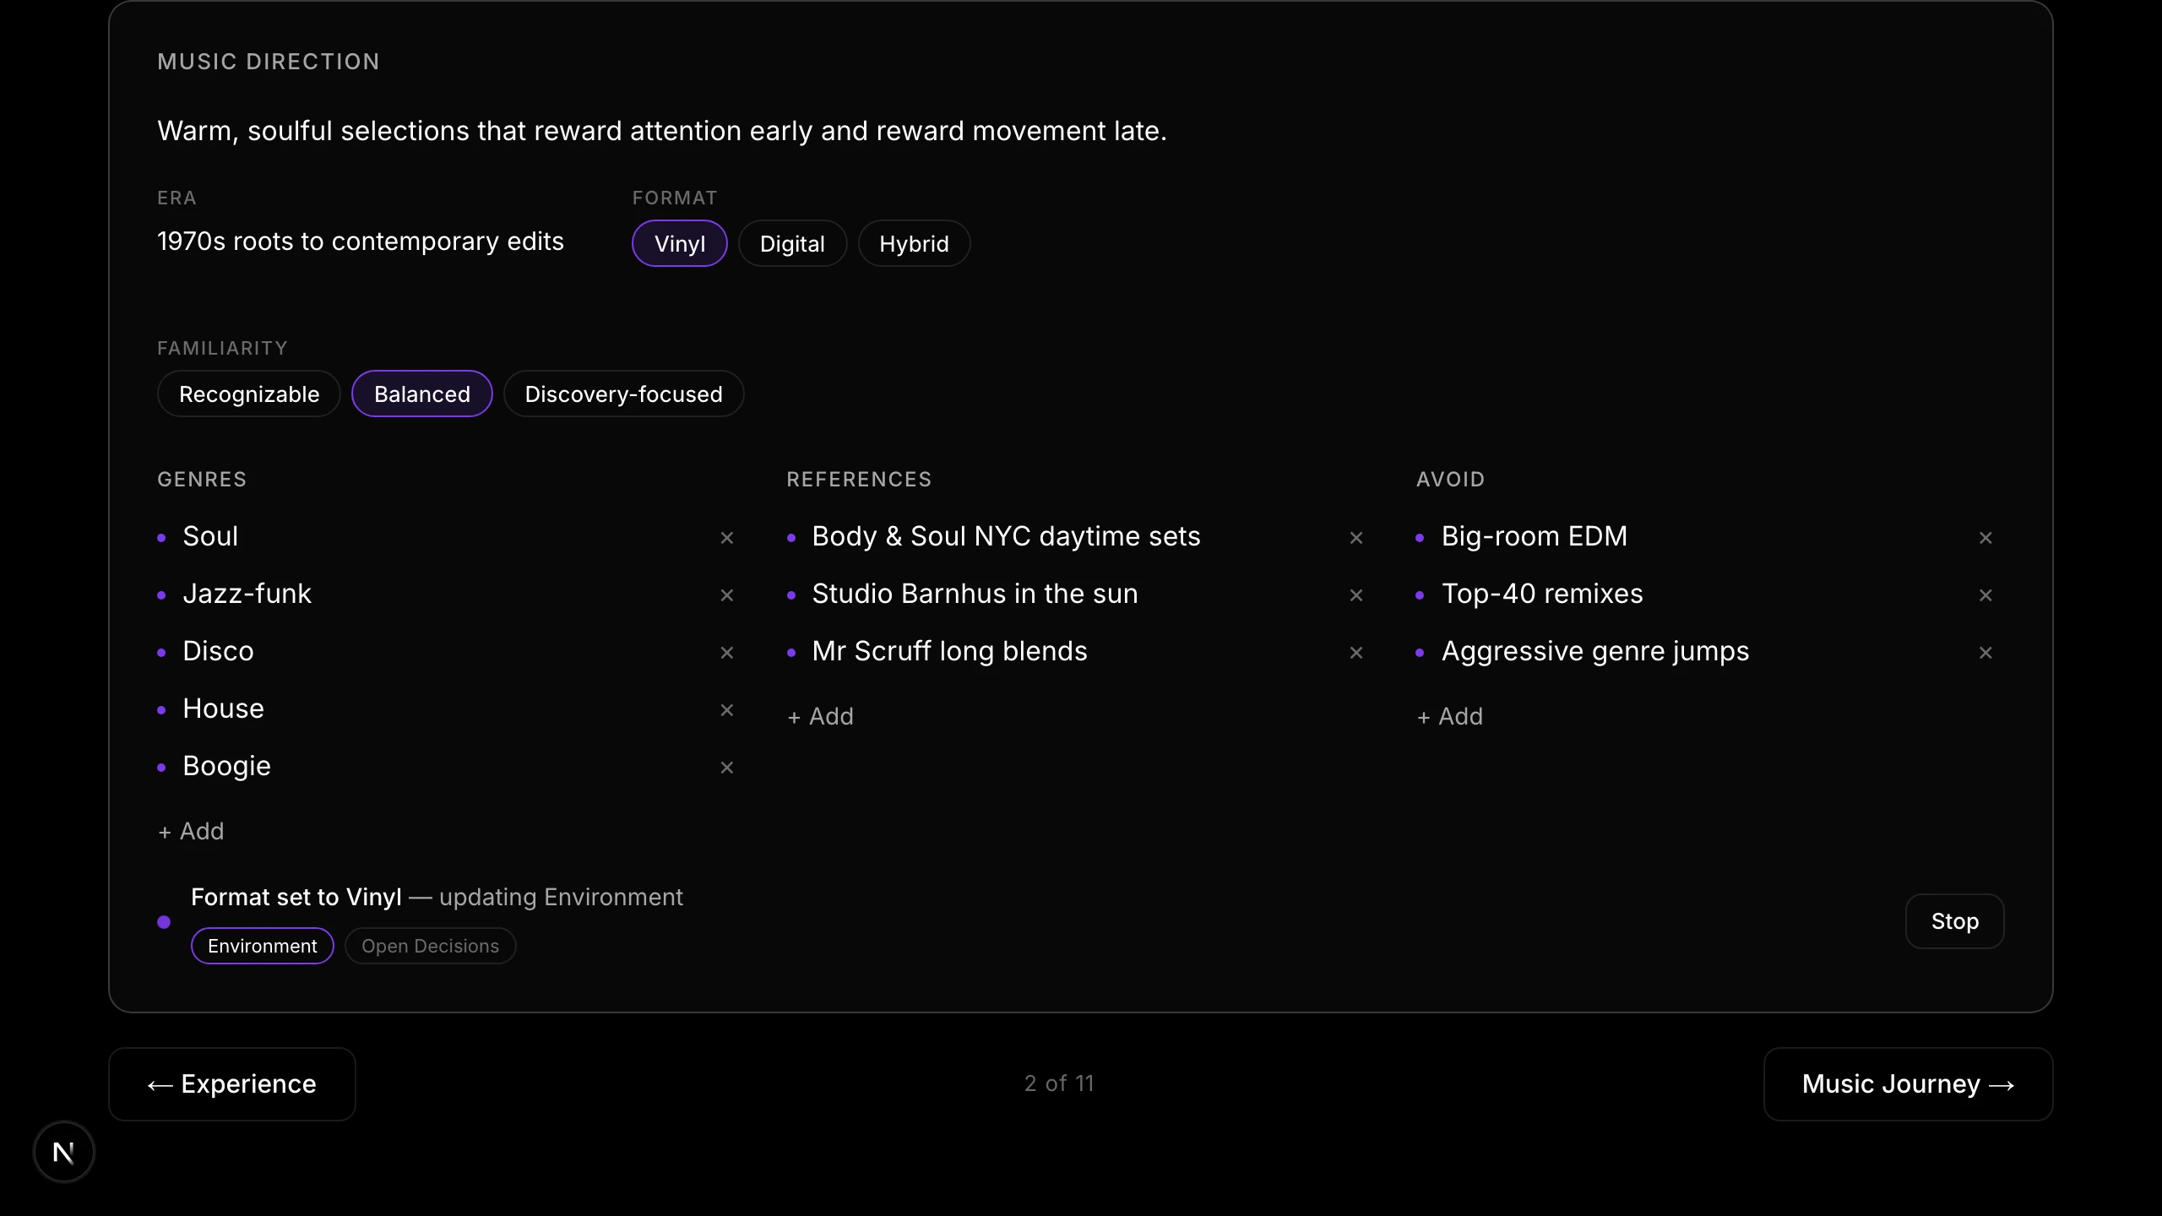Stop the Environment update

[x=1954, y=921]
